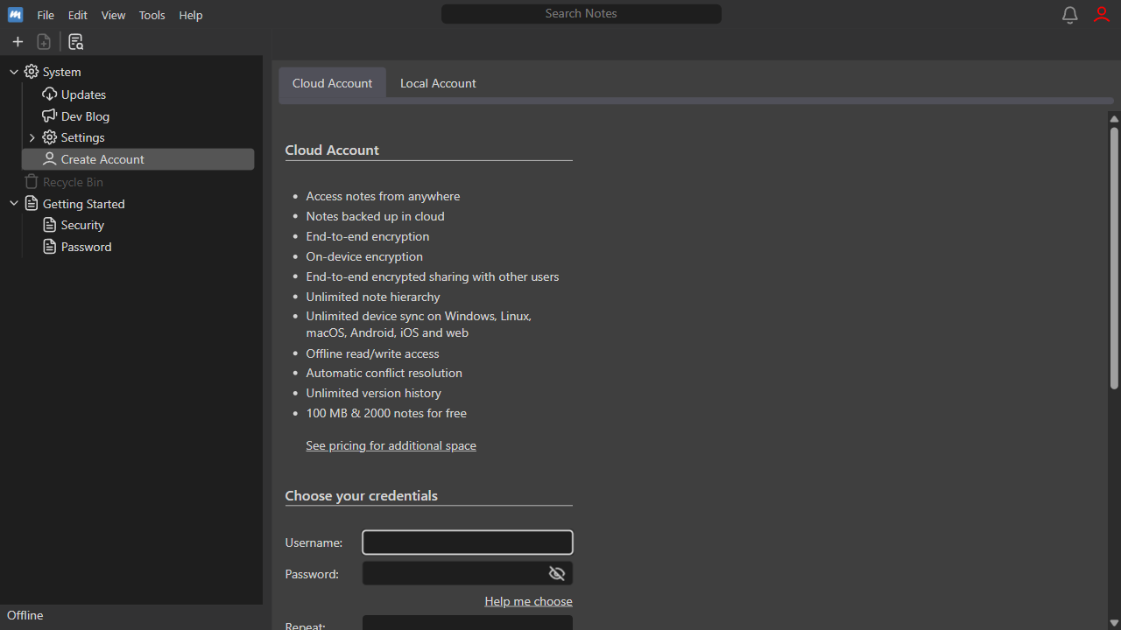The image size is (1121, 630).
Task: Follow the See pricing for additional space link
Action: (391, 445)
